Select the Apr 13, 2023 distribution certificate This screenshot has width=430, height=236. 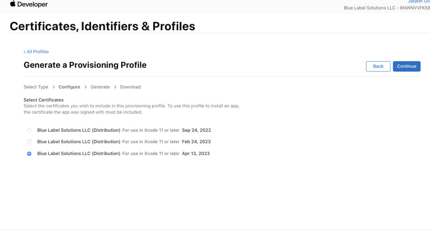point(78,154)
